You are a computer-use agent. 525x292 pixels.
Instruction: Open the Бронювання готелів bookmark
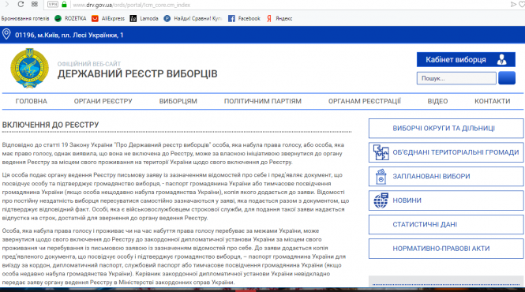click(x=25, y=18)
